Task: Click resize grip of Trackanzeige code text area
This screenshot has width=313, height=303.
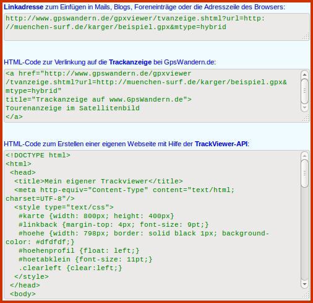Action: click(x=306, y=118)
